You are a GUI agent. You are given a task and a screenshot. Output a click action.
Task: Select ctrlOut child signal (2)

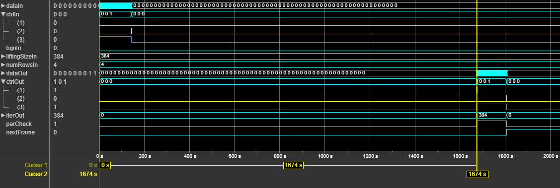tap(21, 98)
